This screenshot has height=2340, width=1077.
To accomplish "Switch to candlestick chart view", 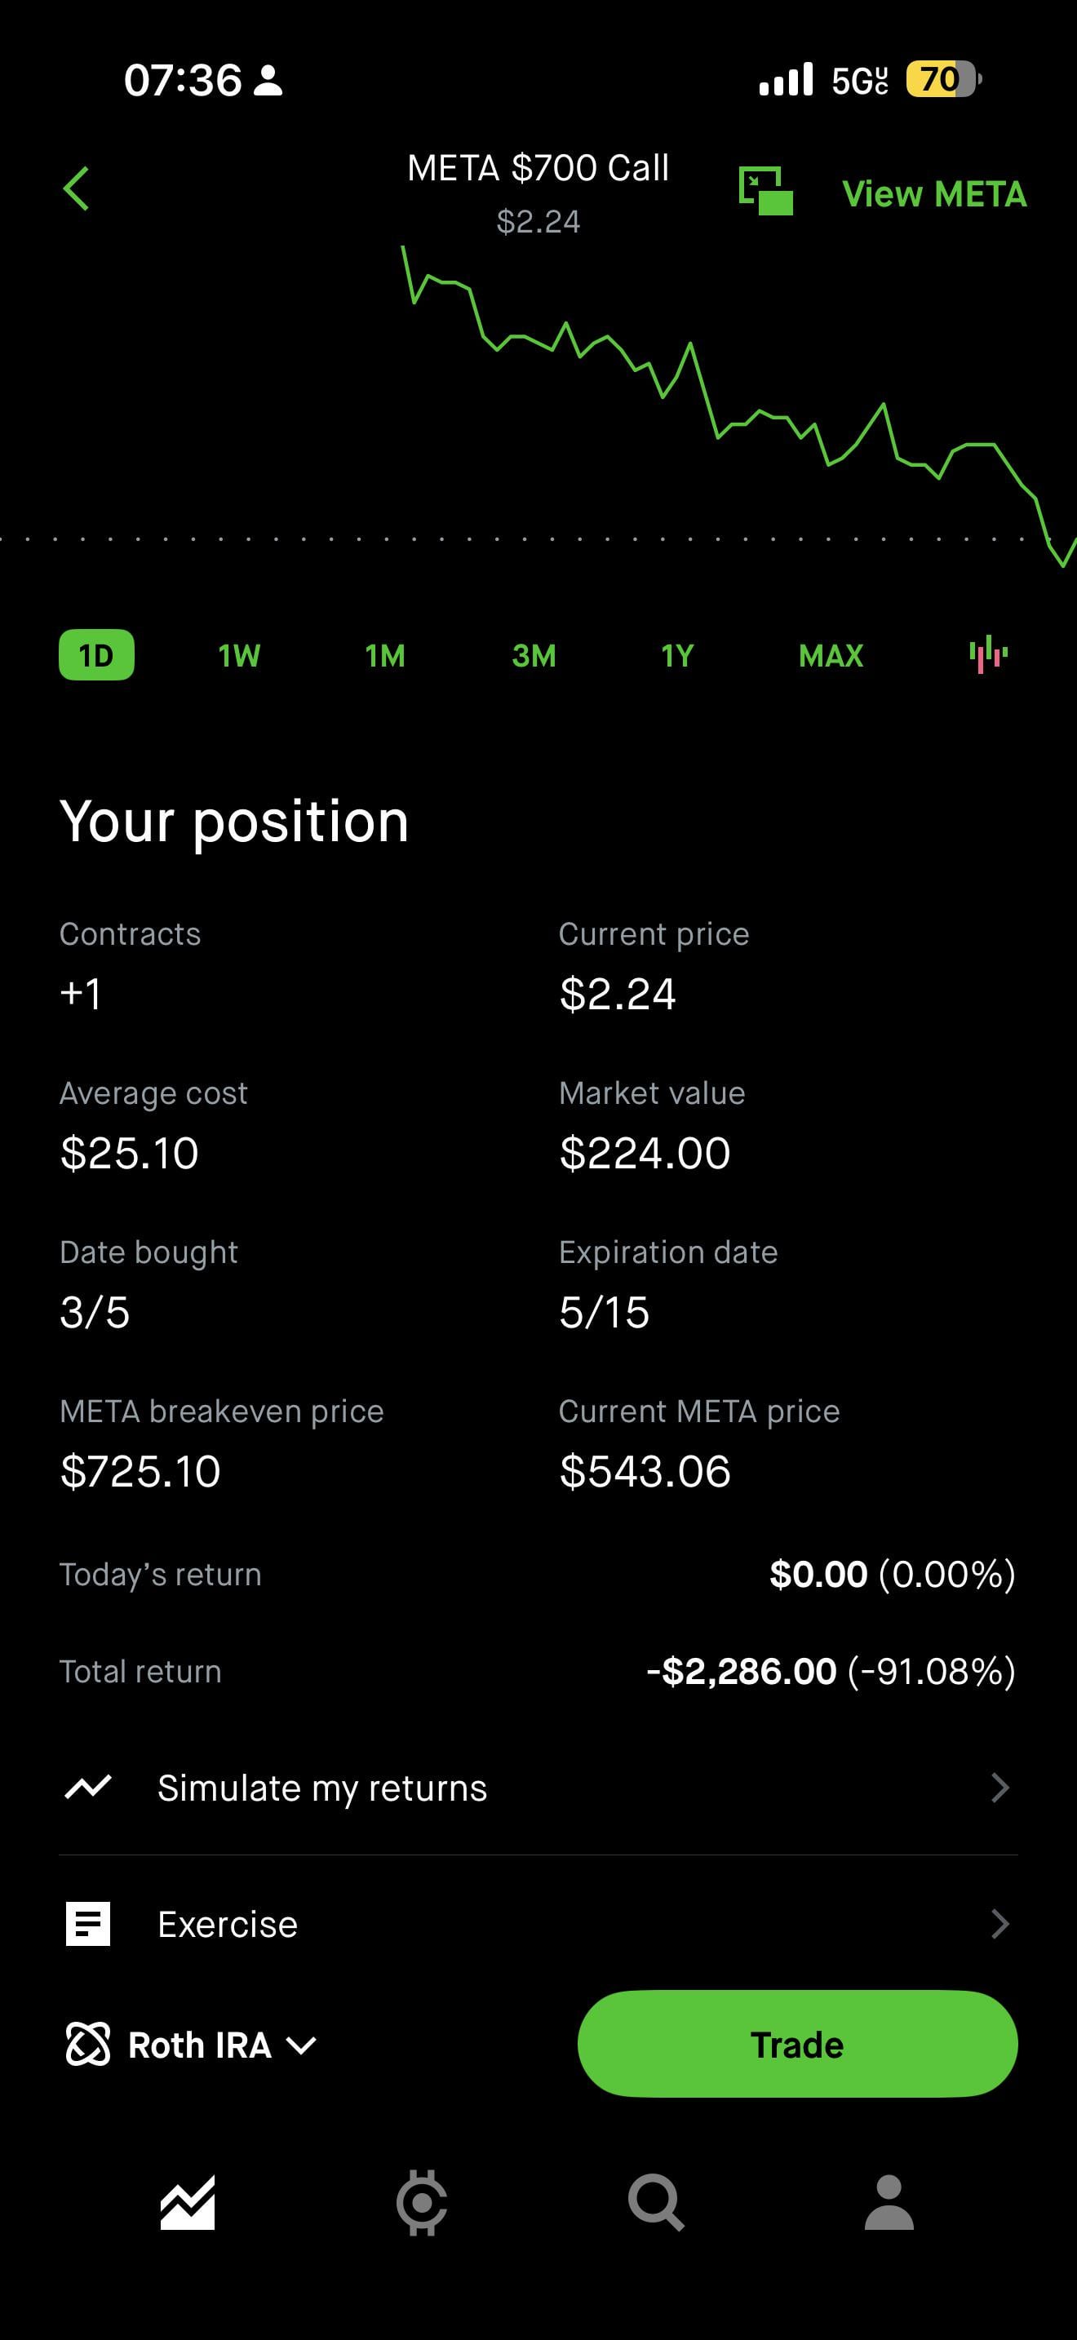I will [988, 654].
